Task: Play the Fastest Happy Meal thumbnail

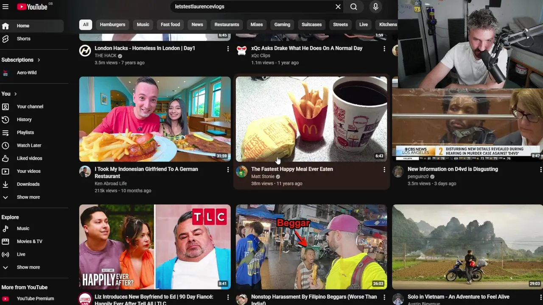Action: pos(311,119)
